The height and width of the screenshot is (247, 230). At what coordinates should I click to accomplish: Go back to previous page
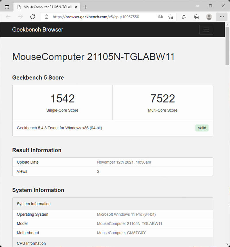[x=8, y=17]
